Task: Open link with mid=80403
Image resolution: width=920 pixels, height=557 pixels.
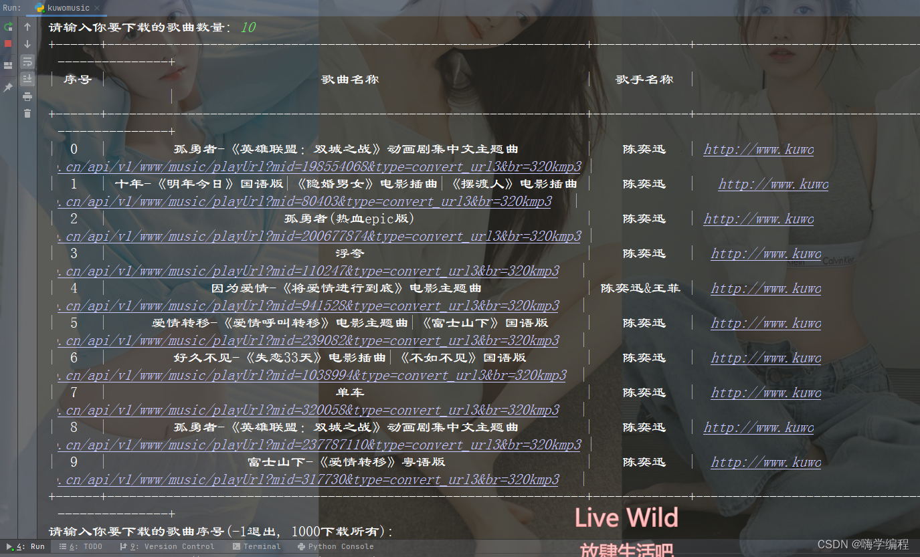Action: pos(304,201)
